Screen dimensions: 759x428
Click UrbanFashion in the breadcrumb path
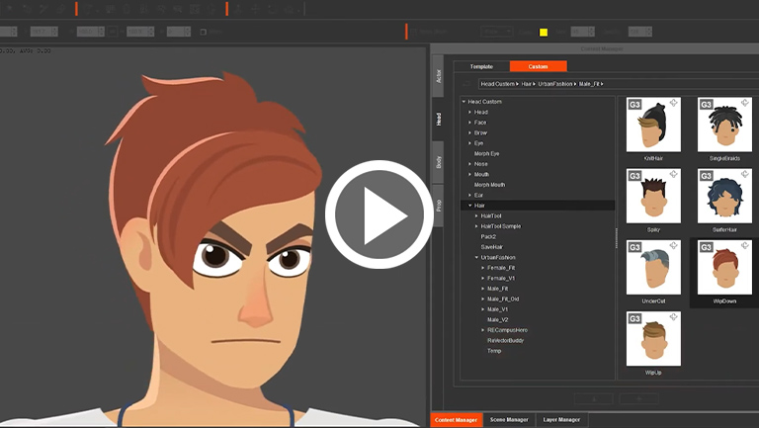pyautogui.click(x=555, y=84)
